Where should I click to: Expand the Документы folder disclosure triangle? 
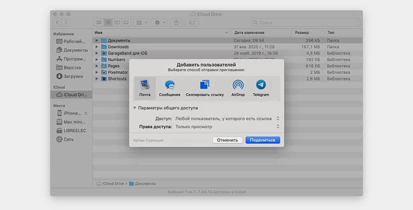(x=97, y=40)
